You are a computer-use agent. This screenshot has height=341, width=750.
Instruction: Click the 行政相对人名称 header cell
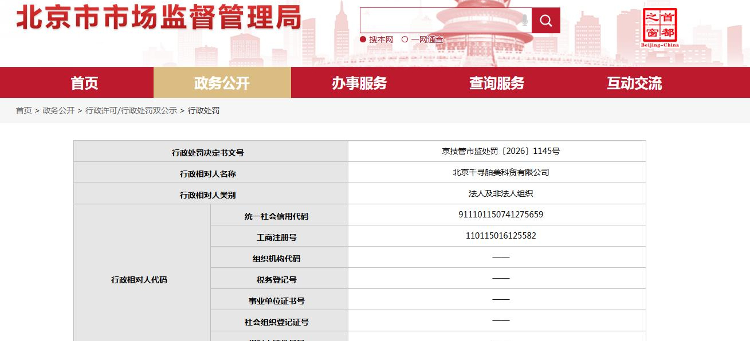tap(211, 173)
